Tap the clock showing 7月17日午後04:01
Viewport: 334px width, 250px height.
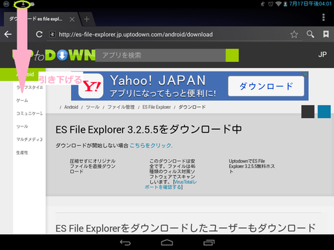coord(310,3)
